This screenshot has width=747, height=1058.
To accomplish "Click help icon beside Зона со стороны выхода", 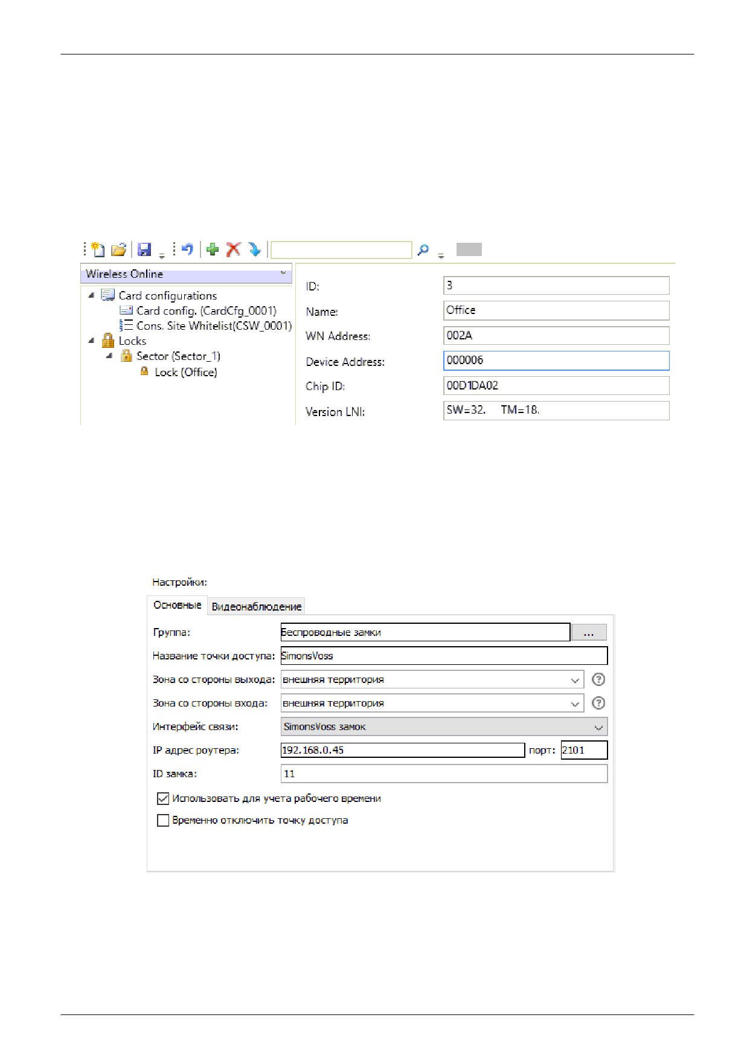I will pos(598,679).
